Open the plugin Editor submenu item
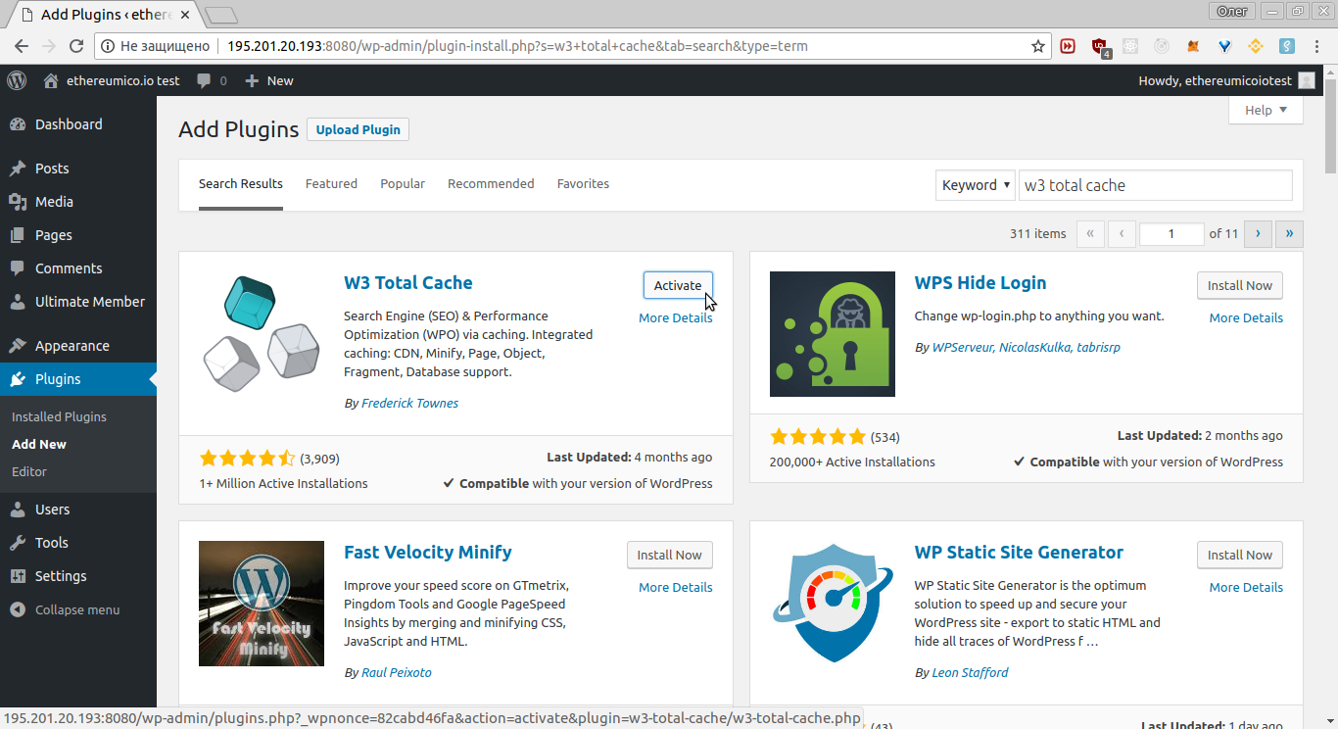The height and width of the screenshot is (729, 1338). click(x=29, y=471)
